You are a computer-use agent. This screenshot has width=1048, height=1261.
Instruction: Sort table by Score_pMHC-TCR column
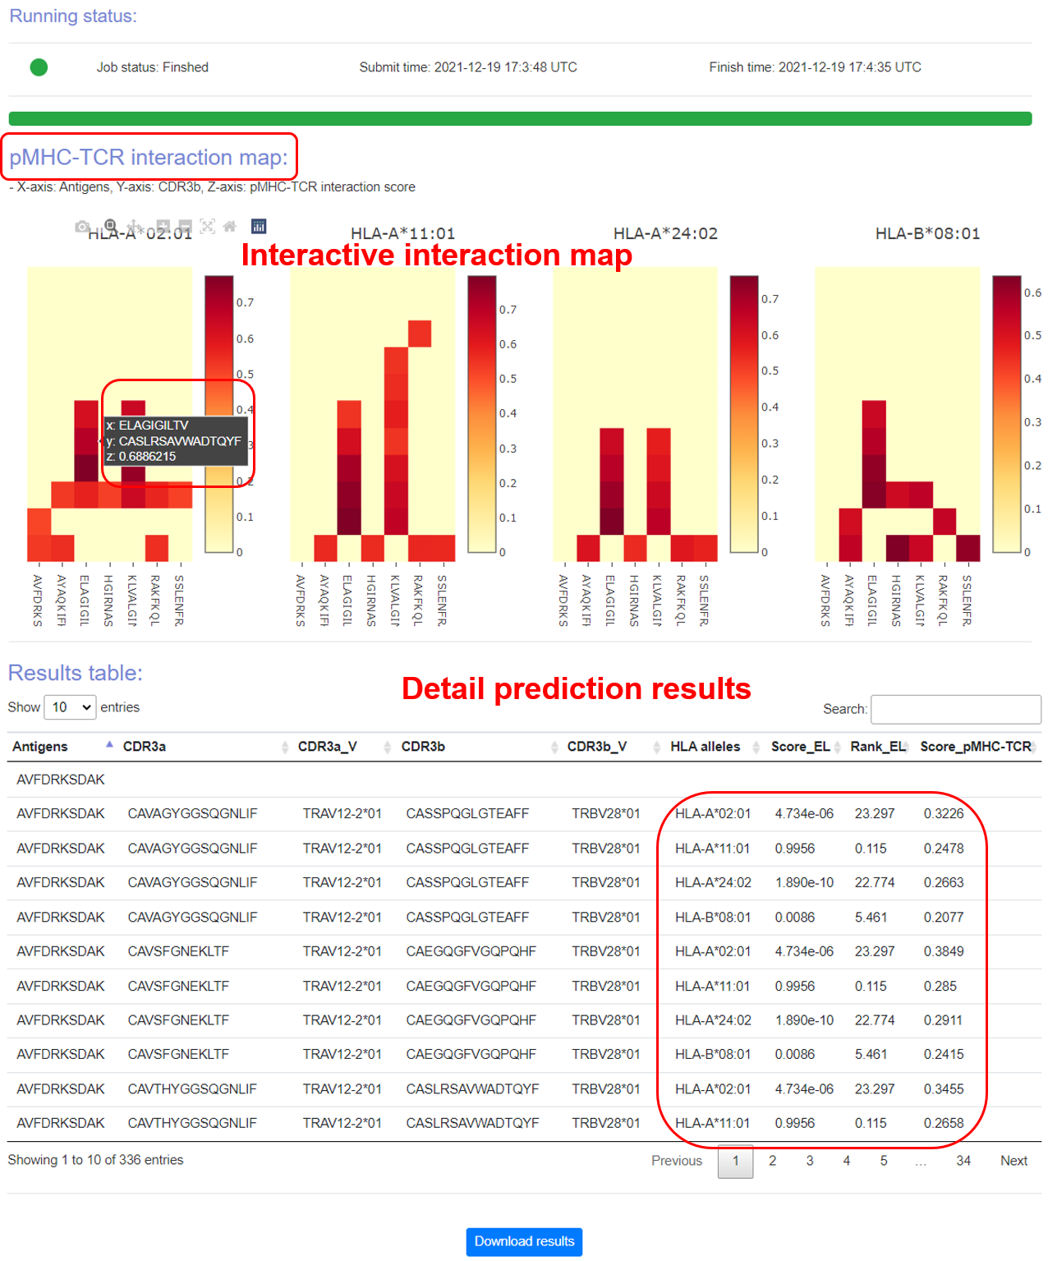(975, 747)
